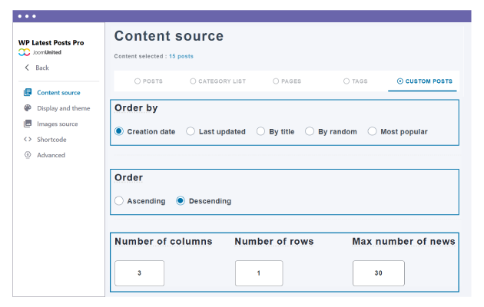Image resolution: width=484 pixels, height=307 pixels.
Task: Click the Content source sidebar icon
Action: point(28,93)
